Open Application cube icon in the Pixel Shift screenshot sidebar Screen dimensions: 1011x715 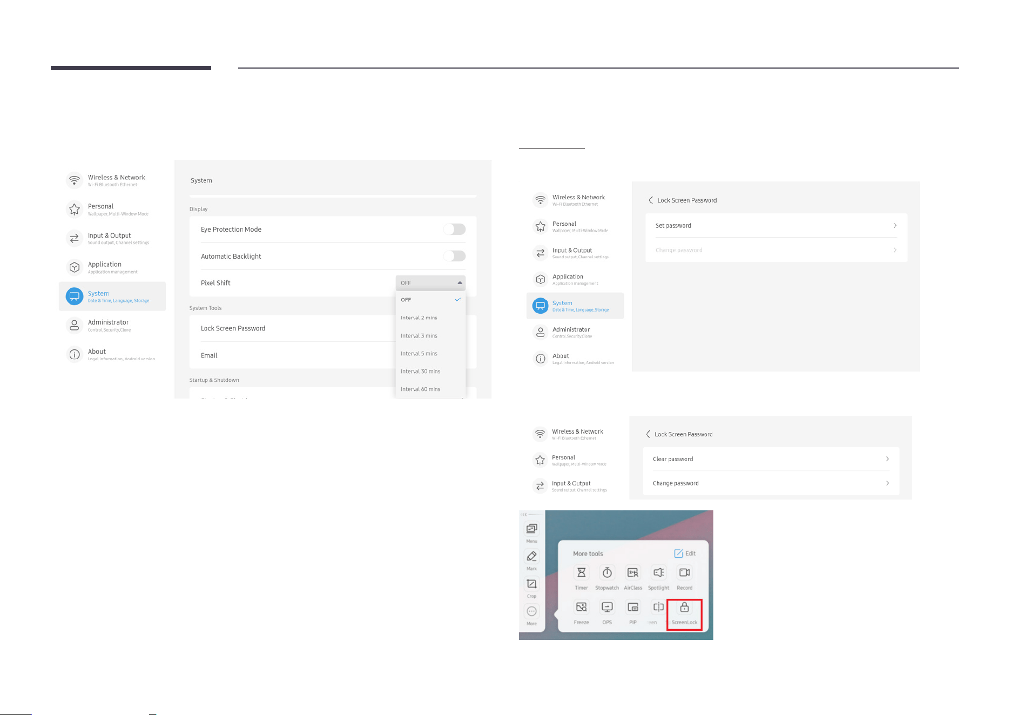(x=75, y=267)
